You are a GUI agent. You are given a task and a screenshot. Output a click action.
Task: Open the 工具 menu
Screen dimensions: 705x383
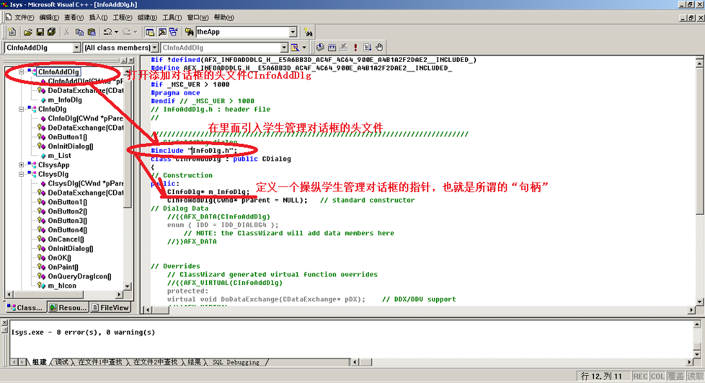tap(172, 17)
